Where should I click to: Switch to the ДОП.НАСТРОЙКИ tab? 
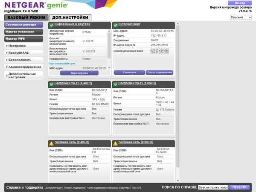70,17
